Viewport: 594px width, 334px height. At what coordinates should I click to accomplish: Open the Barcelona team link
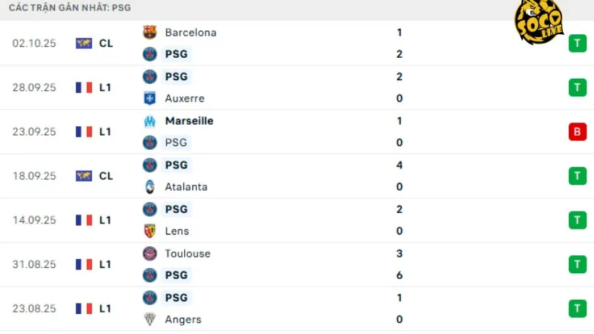click(191, 32)
